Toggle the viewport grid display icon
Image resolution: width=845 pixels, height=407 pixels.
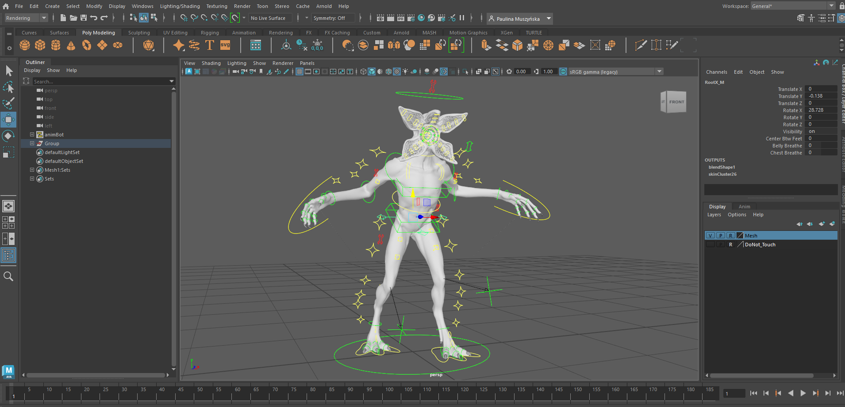(300, 72)
